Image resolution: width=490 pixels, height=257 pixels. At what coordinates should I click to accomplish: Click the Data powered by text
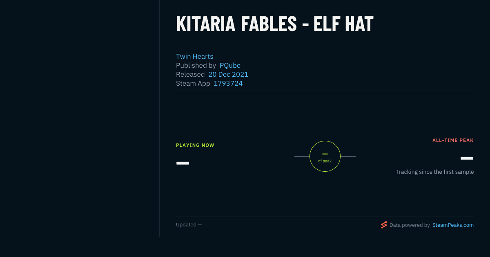(x=410, y=225)
